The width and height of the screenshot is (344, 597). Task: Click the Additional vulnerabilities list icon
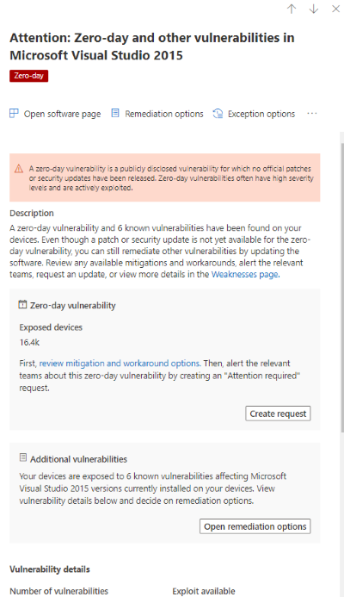pos(23,457)
